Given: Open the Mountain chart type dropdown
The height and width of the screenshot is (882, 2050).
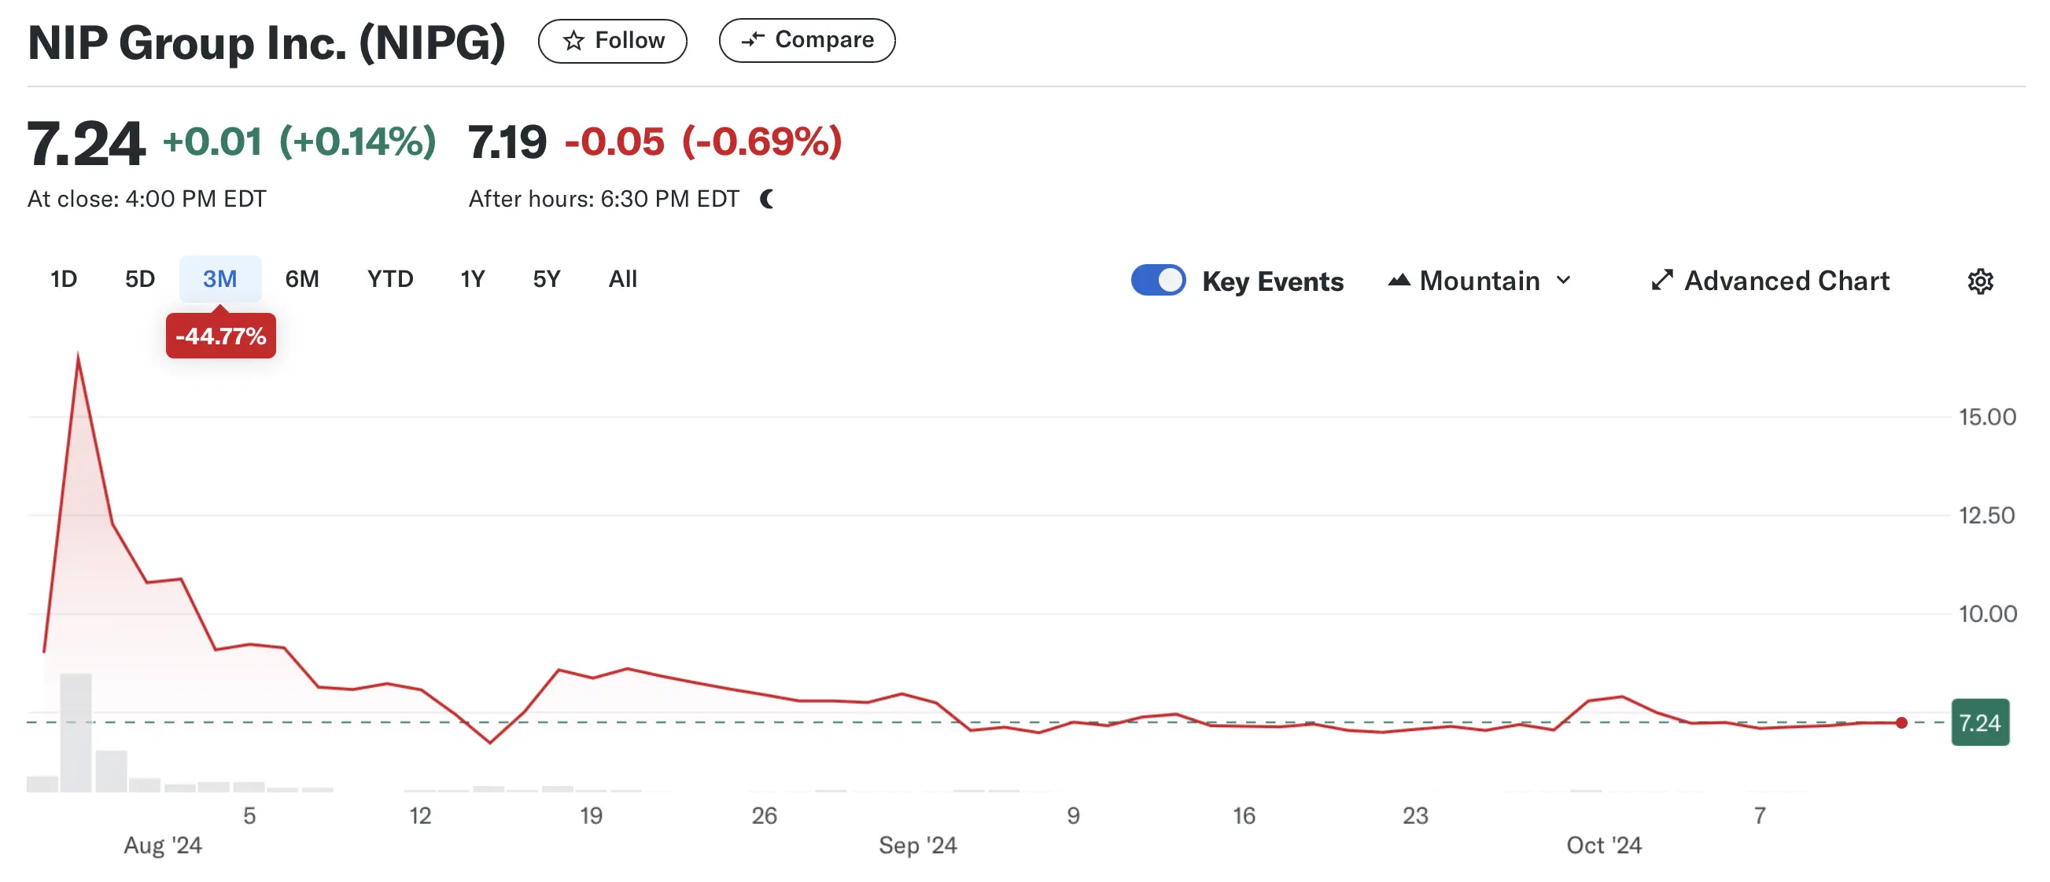Looking at the screenshot, I should point(1480,281).
